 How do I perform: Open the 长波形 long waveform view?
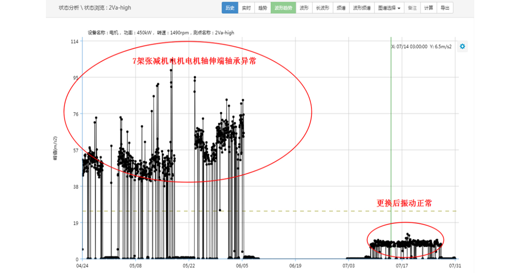[323, 8]
